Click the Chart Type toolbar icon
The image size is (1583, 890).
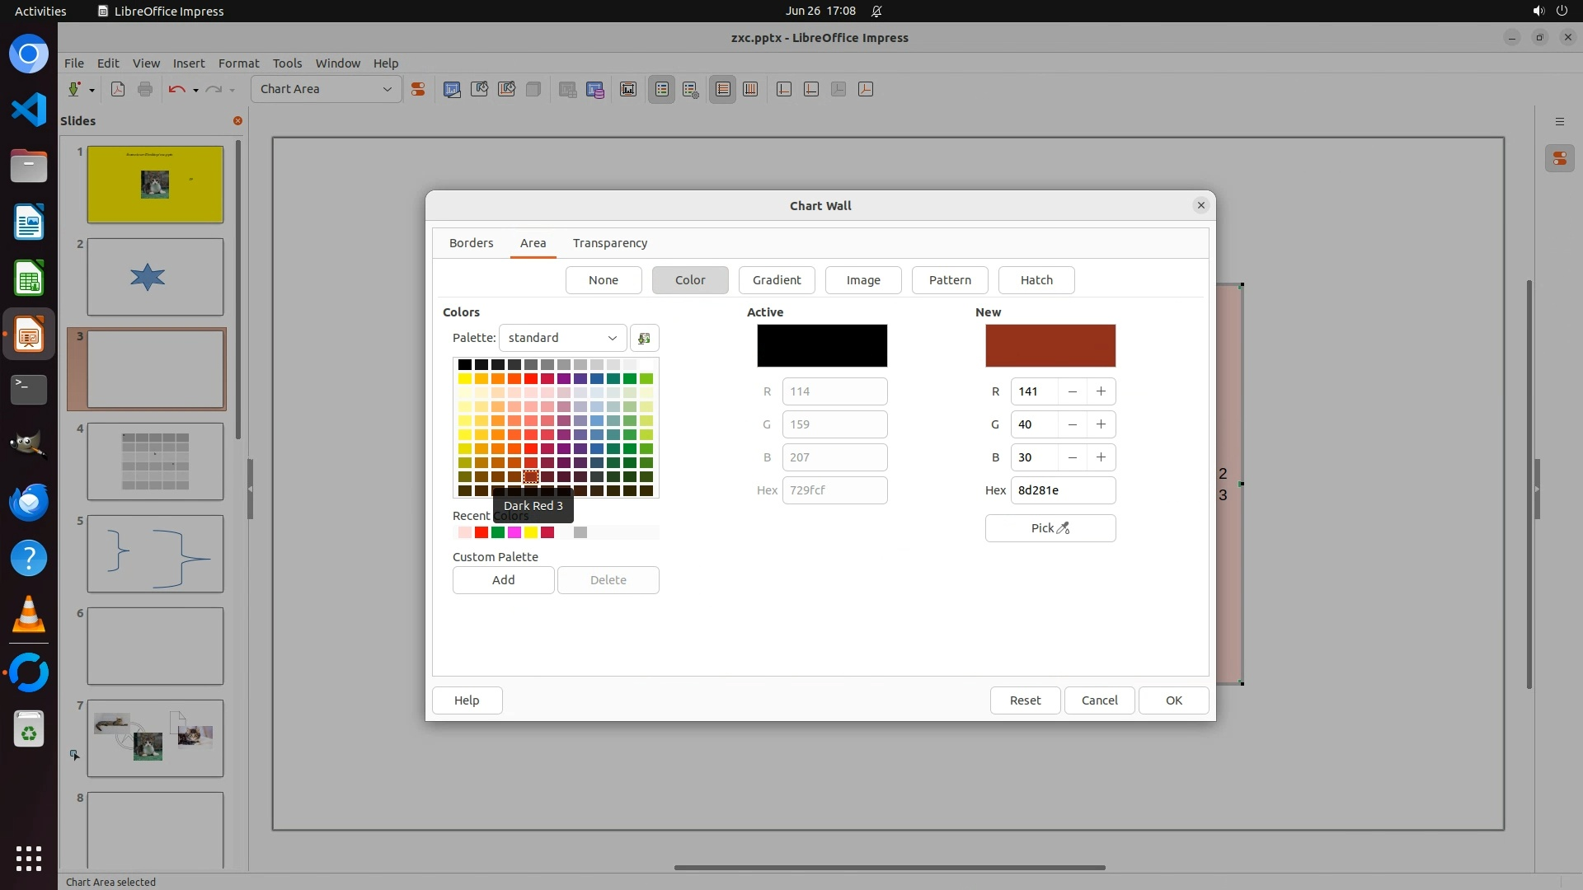tap(452, 90)
